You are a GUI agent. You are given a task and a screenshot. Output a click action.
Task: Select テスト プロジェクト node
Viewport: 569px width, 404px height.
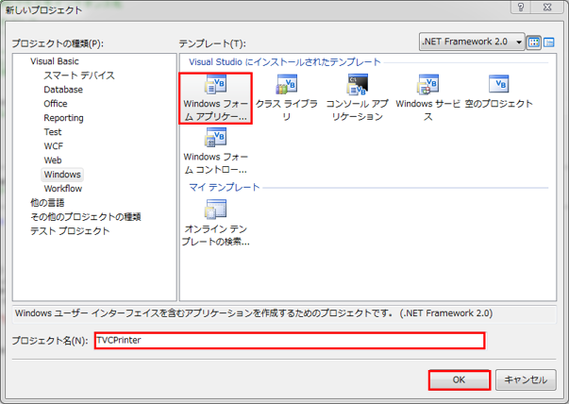pos(70,231)
